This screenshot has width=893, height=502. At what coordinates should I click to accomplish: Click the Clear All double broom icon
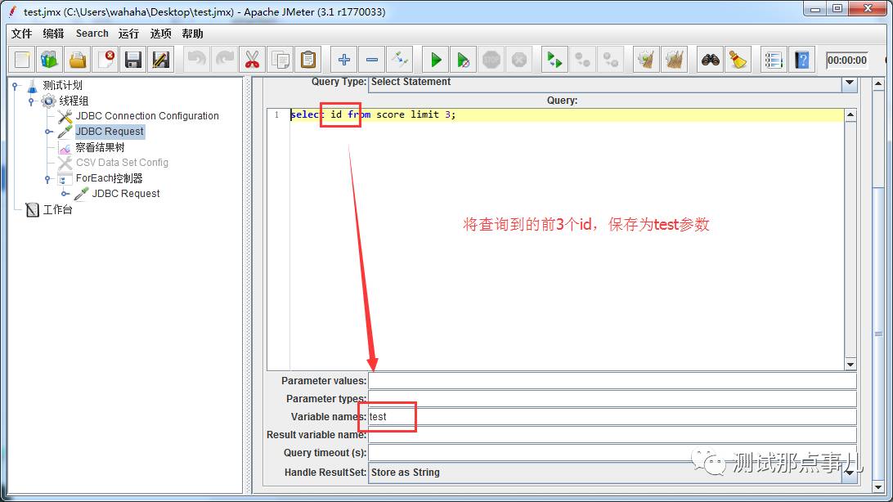click(675, 59)
